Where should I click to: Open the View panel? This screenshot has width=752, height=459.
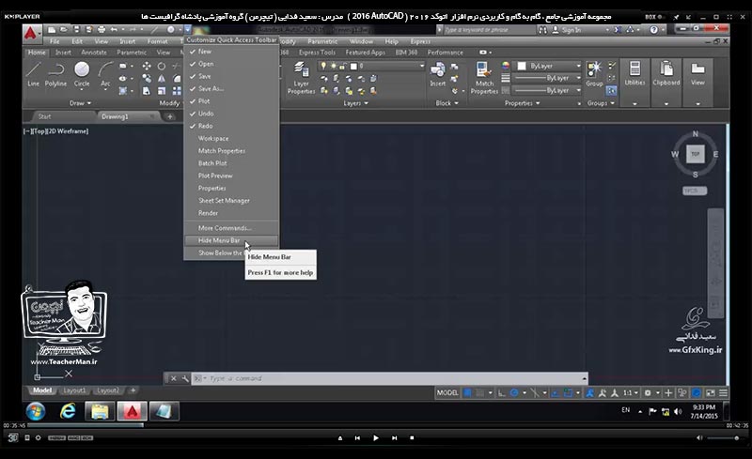click(697, 82)
